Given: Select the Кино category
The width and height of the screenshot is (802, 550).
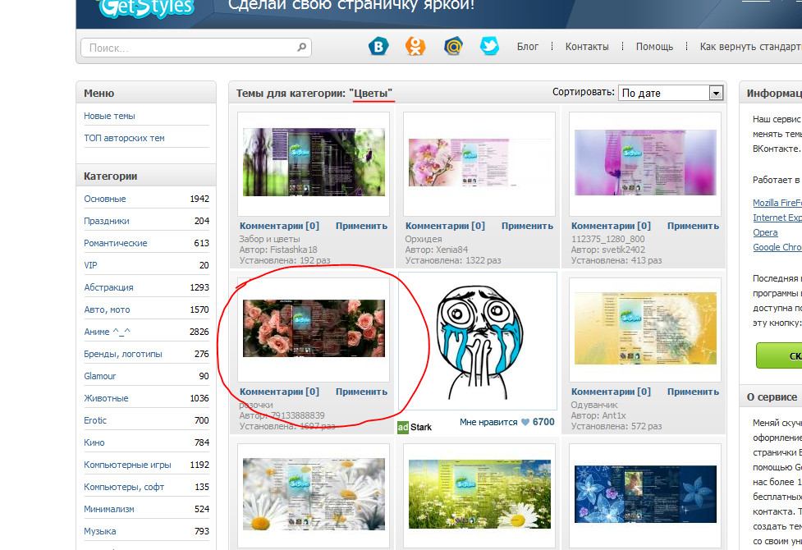Looking at the screenshot, I should (94, 442).
